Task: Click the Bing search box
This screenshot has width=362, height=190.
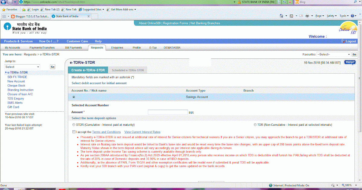Action: pos(326,2)
